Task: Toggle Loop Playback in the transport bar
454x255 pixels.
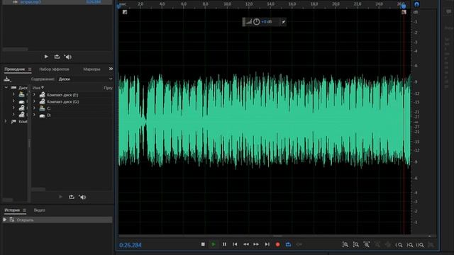Action: pos(289,244)
